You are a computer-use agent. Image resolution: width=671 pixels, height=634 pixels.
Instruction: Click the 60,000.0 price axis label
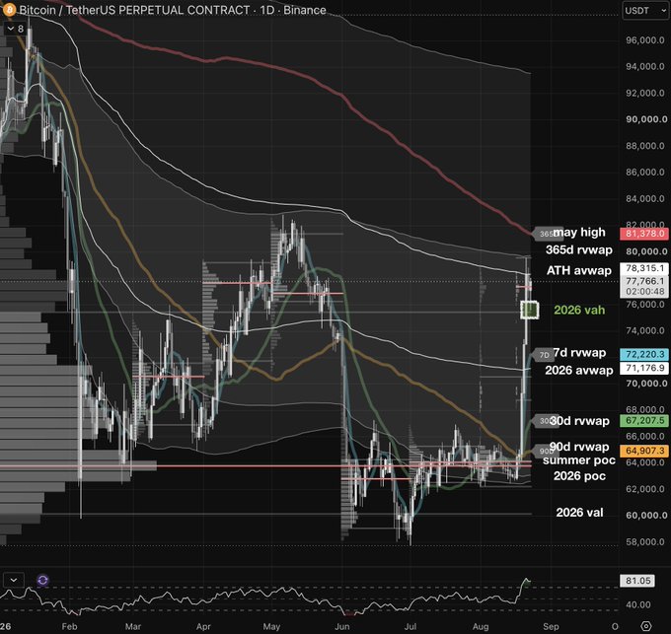click(645, 516)
